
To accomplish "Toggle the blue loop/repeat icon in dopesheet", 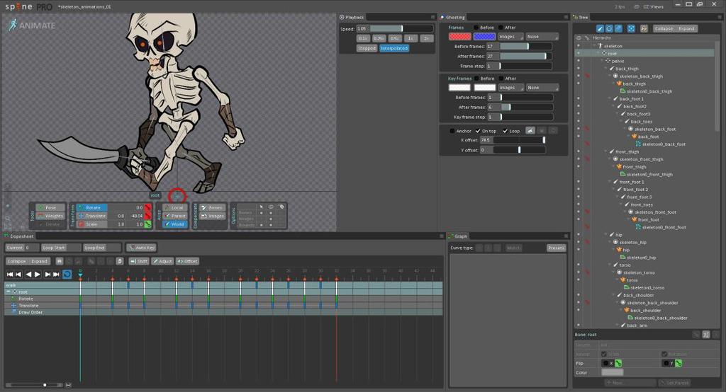I will coord(67,274).
